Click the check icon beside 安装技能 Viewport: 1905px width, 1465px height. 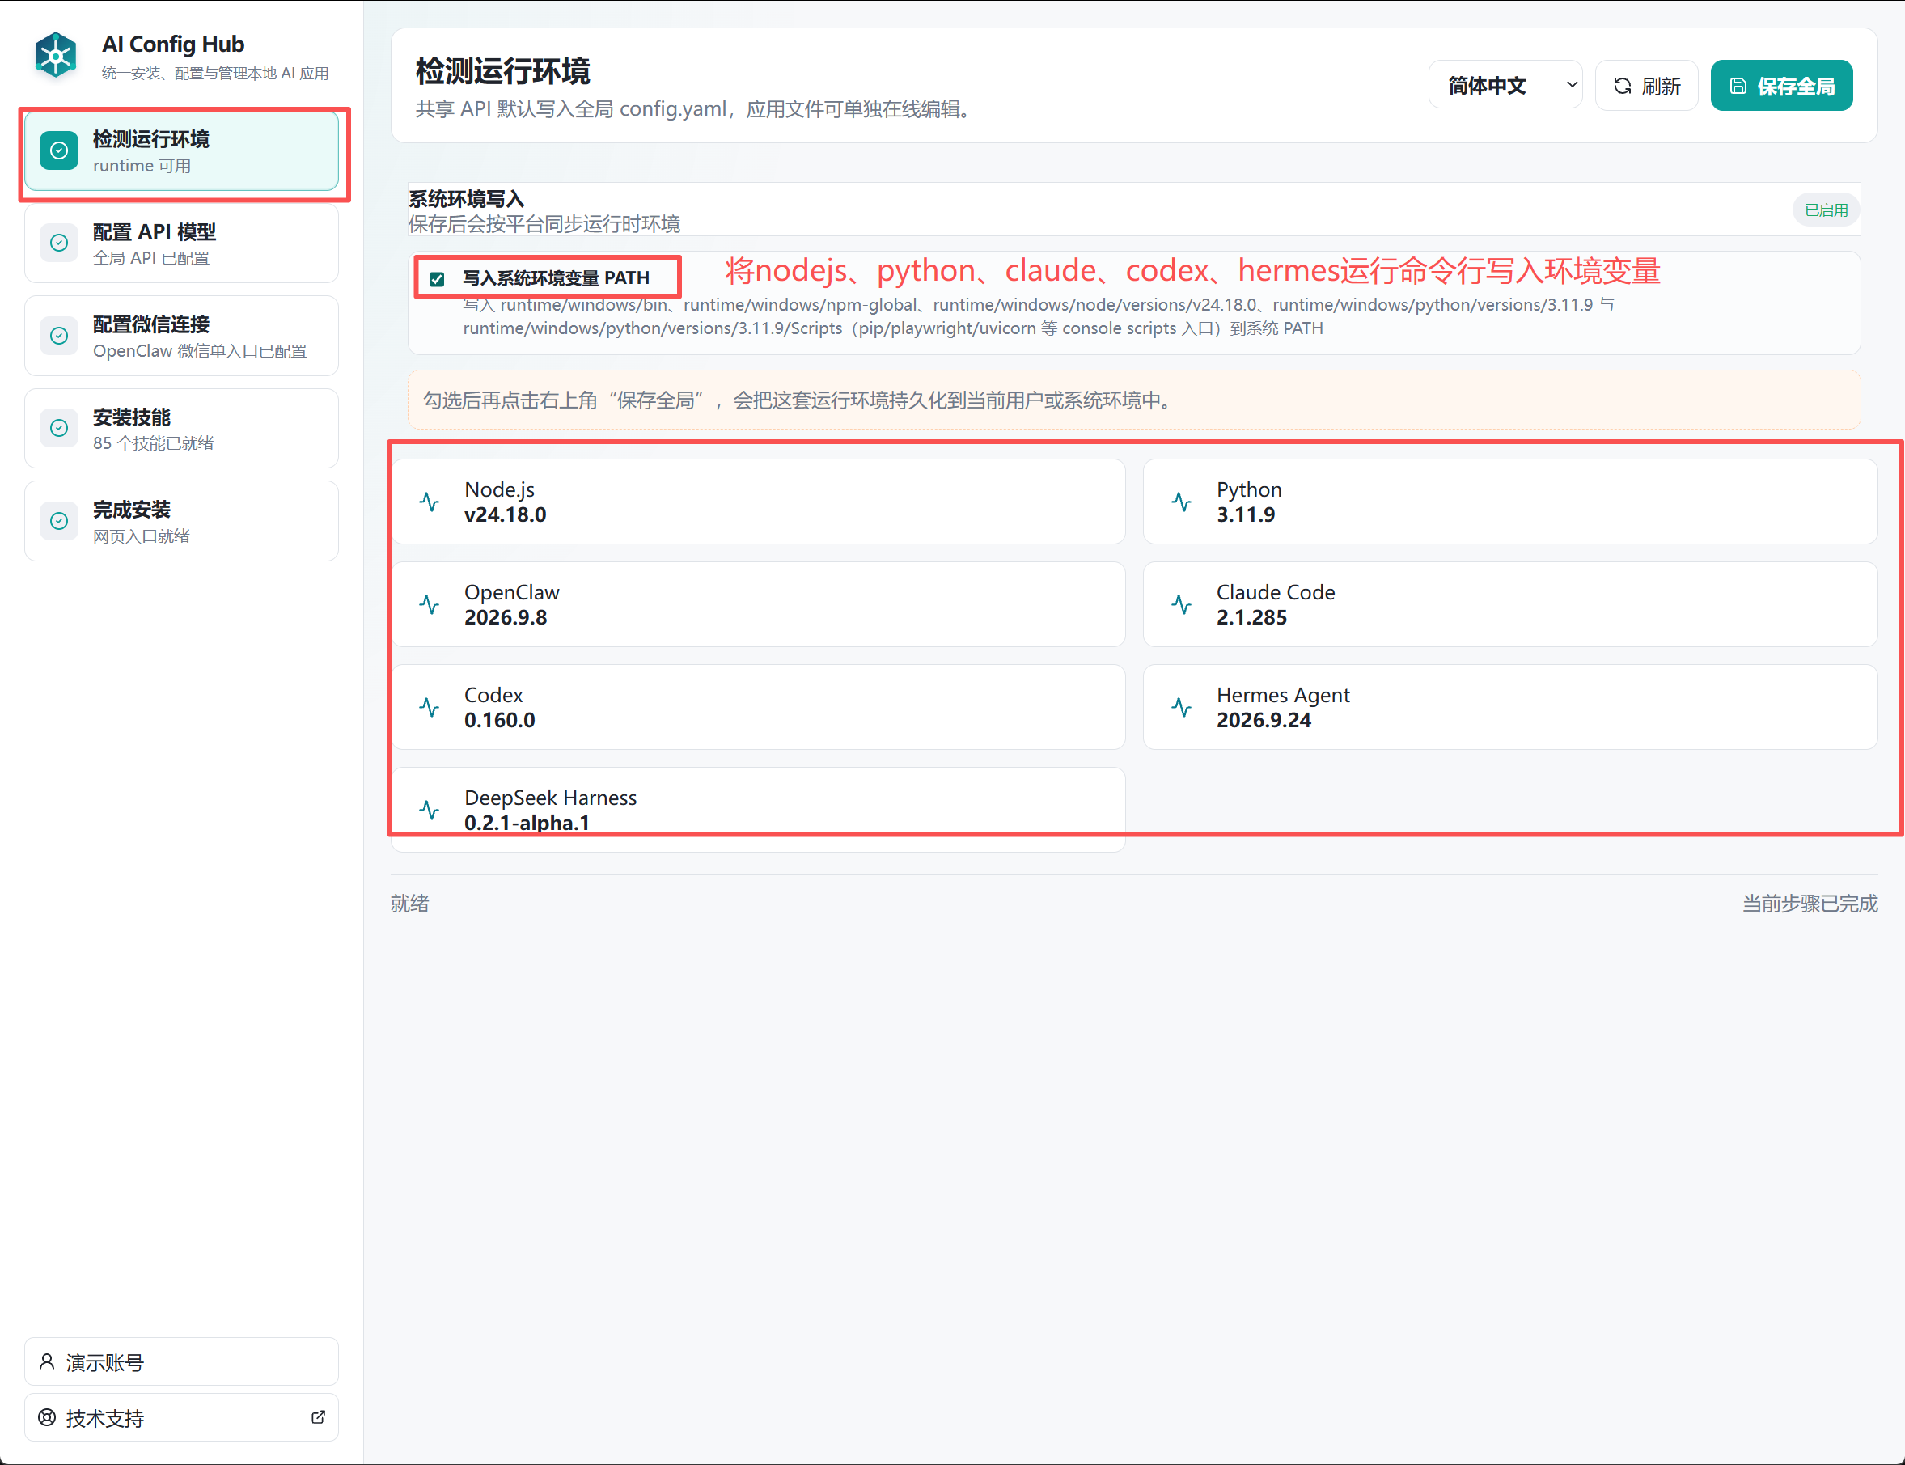pos(59,428)
